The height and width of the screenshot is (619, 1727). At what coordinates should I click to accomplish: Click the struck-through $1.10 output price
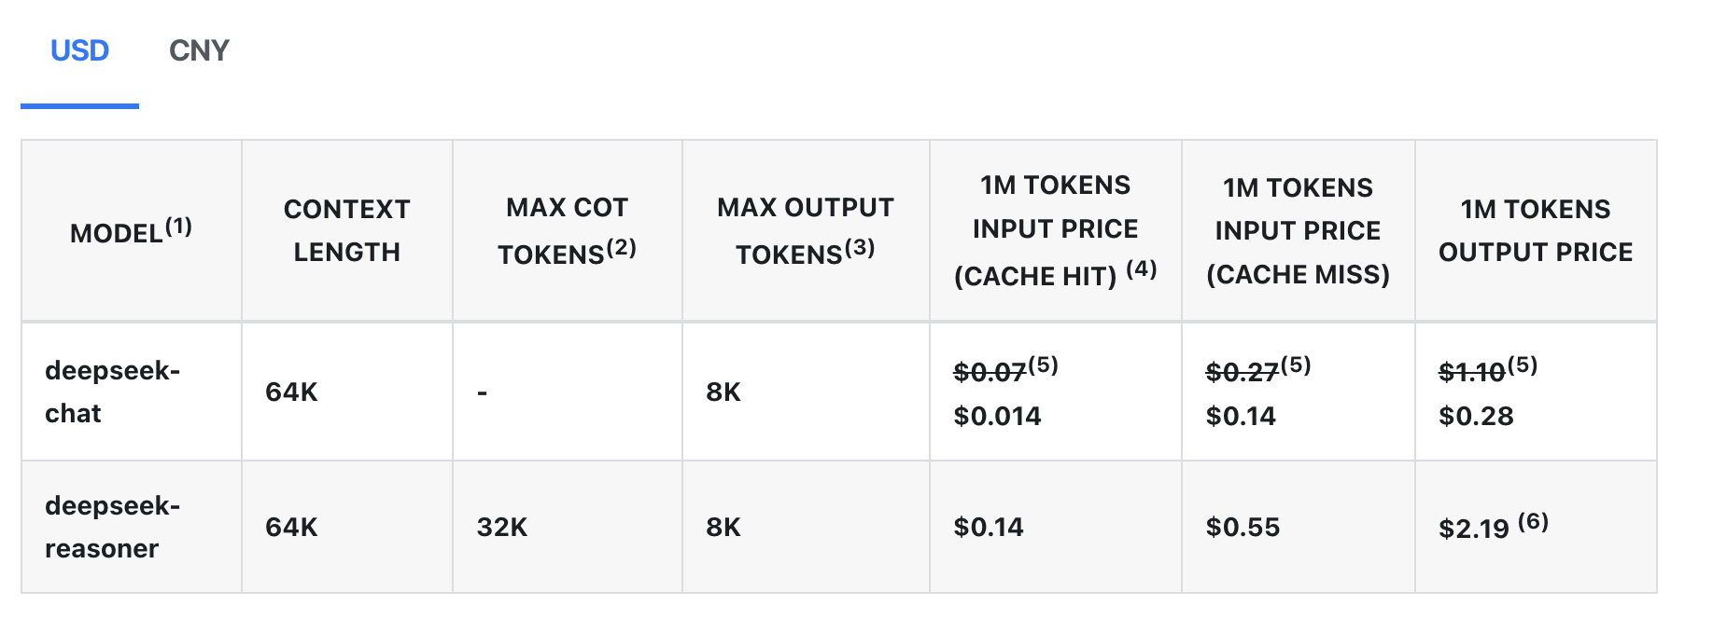coord(1471,373)
